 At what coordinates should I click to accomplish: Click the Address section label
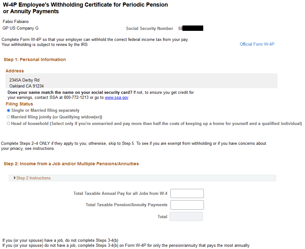tap(14, 71)
